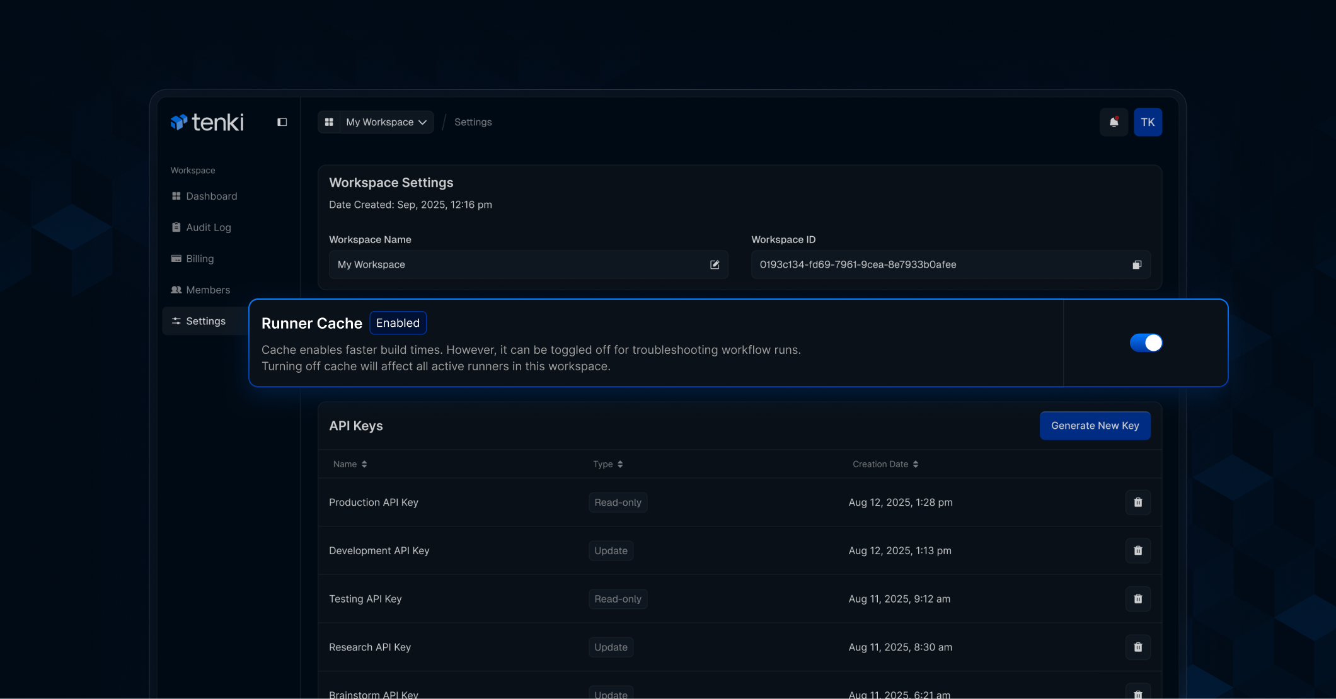This screenshot has width=1336, height=699.
Task: Click the Enabled badge next to Runner Cache
Action: click(x=398, y=322)
